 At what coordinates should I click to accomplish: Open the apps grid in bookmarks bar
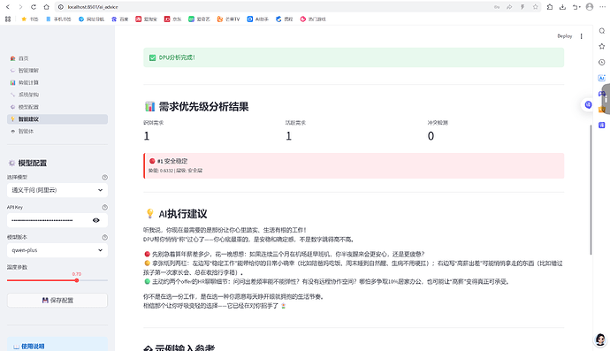(8, 19)
